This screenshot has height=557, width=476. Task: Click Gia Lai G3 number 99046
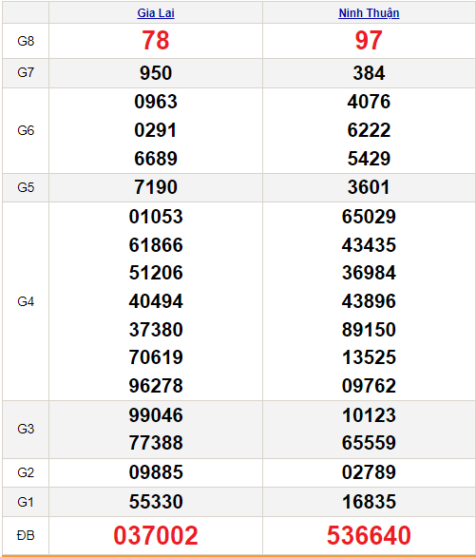point(156,415)
